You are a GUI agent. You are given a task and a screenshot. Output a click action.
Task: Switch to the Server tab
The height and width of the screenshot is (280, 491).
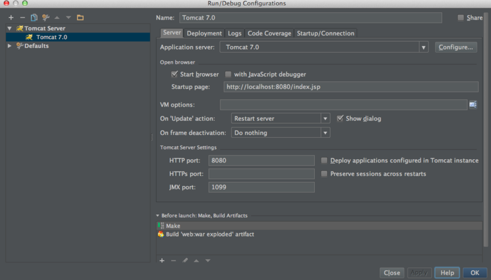click(172, 33)
